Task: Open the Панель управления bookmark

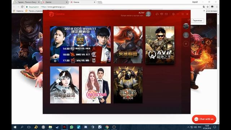Action: point(34,11)
